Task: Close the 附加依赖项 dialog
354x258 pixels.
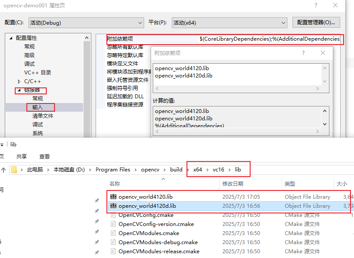Action: (323, 53)
